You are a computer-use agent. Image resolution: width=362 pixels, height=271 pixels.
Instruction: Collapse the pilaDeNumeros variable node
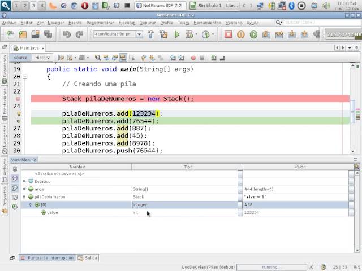pyautogui.click(x=24, y=197)
